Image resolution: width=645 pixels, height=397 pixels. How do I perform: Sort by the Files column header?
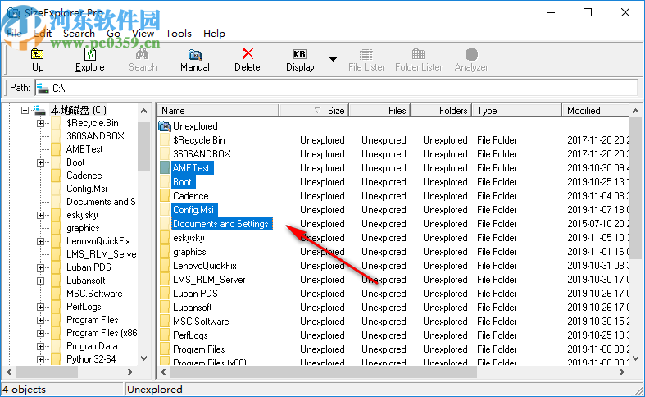[x=379, y=111]
